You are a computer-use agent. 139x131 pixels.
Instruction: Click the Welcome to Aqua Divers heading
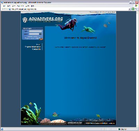(80, 38)
